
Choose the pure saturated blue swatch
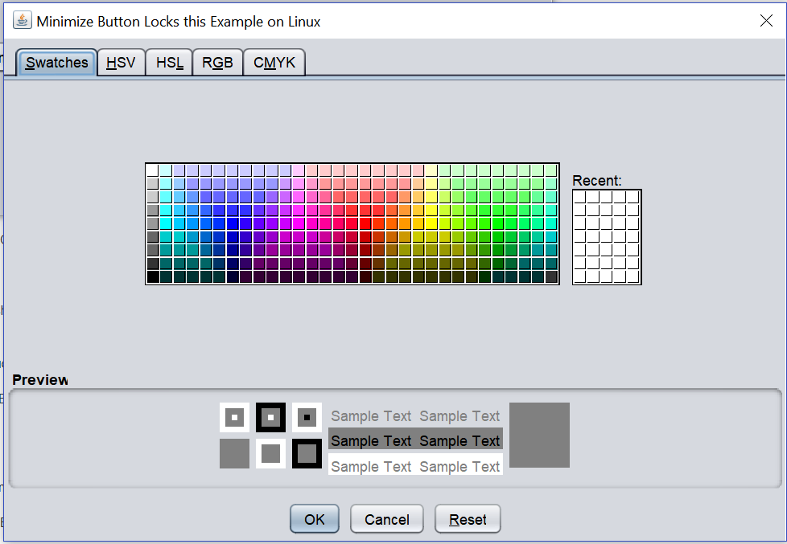232,223
